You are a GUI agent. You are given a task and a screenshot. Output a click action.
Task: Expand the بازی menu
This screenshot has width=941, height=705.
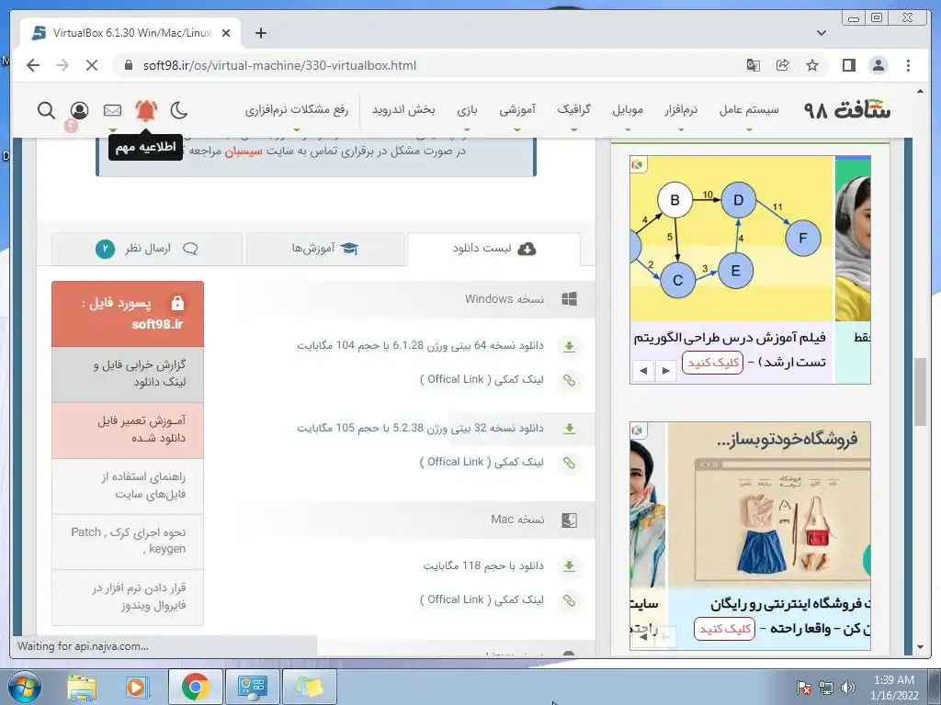(x=467, y=110)
